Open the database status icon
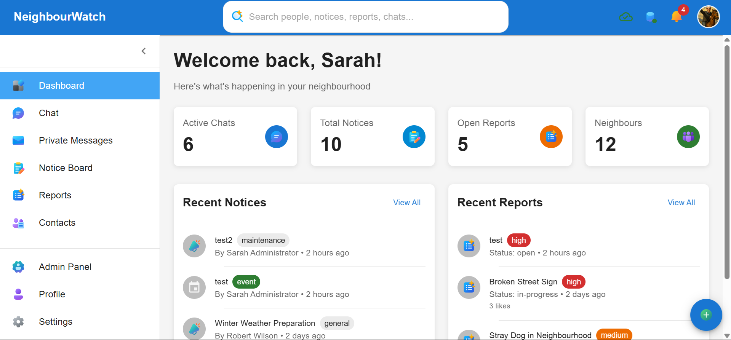The height and width of the screenshot is (340, 731). pos(651,17)
